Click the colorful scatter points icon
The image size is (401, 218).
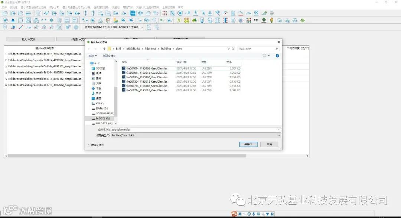[x=108, y=20]
